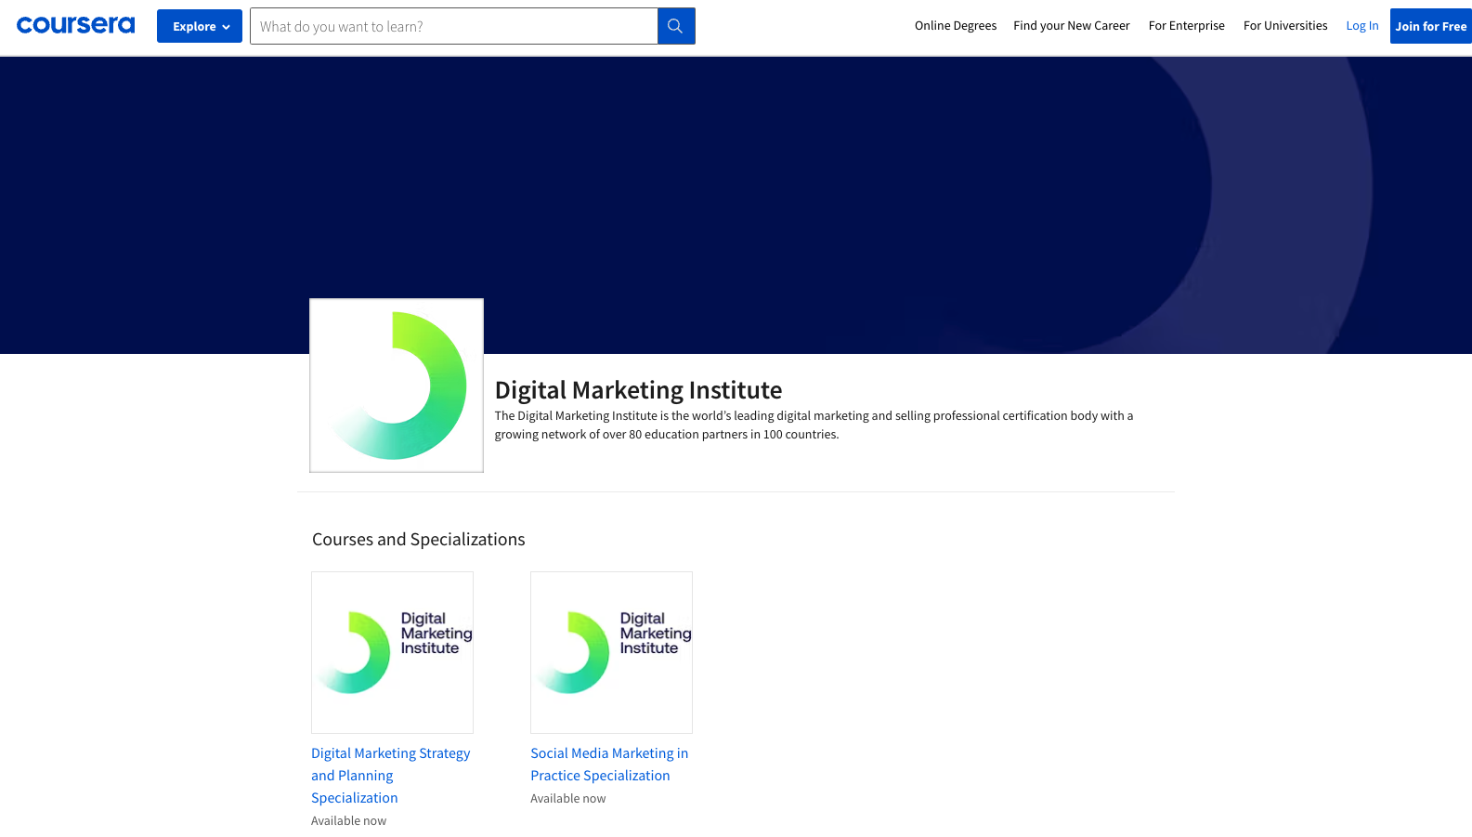The height and width of the screenshot is (837, 1472).
Task: Click the magnifier search button
Action: coord(676,26)
